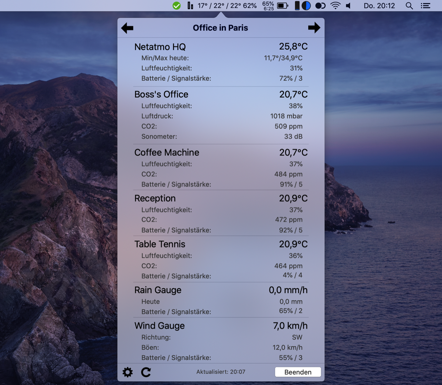Open the 65% 6:25 battery time menu item
Screen dimensions: 442x385
268,6
